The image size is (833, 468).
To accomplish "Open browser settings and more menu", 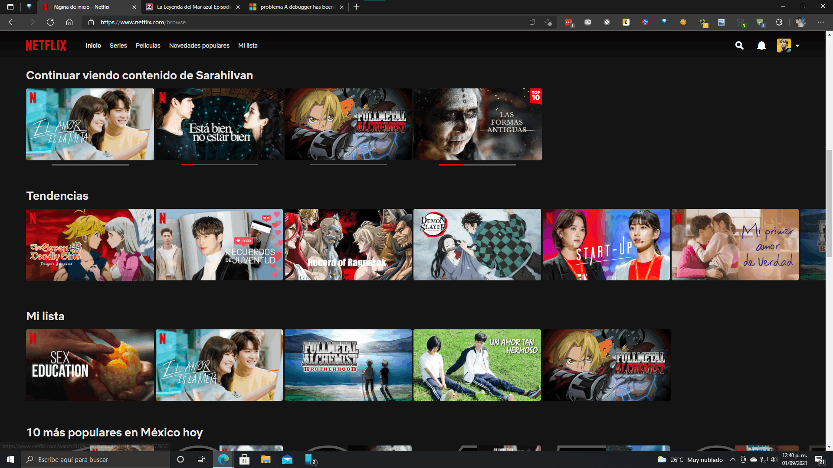I will (x=820, y=22).
